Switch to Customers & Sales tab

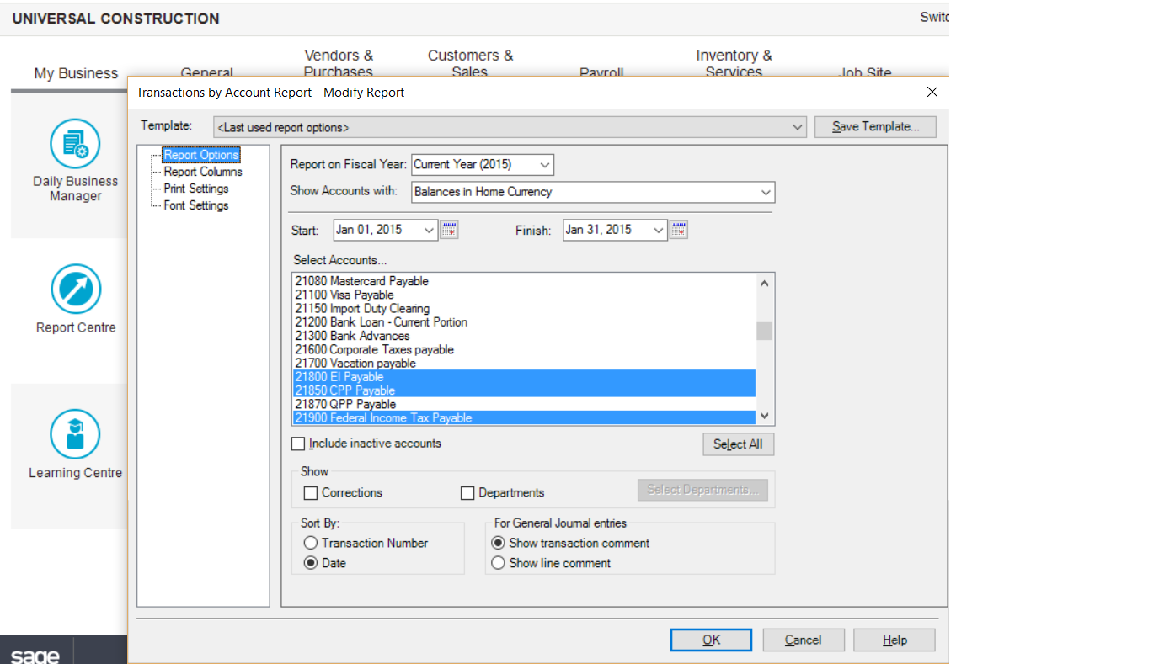point(470,64)
